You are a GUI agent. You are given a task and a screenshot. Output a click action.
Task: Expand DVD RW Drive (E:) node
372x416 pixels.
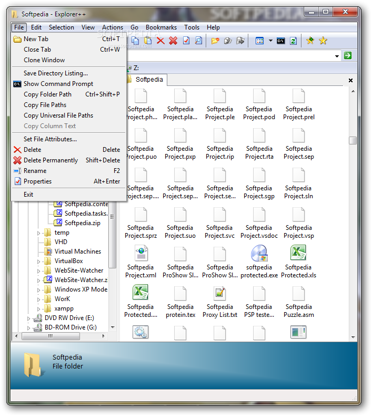[28, 318]
